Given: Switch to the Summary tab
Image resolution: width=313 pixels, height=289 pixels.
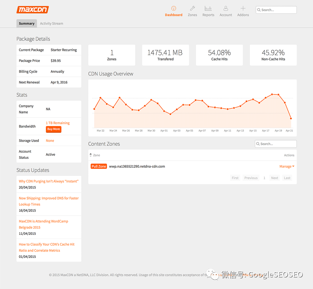Looking at the screenshot, I should (26, 24).
